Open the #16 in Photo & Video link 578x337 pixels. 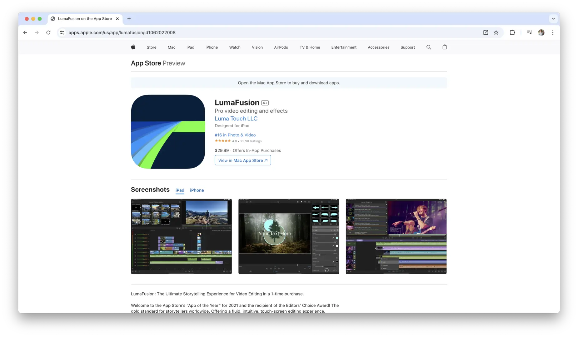click(x=235, y=135)
